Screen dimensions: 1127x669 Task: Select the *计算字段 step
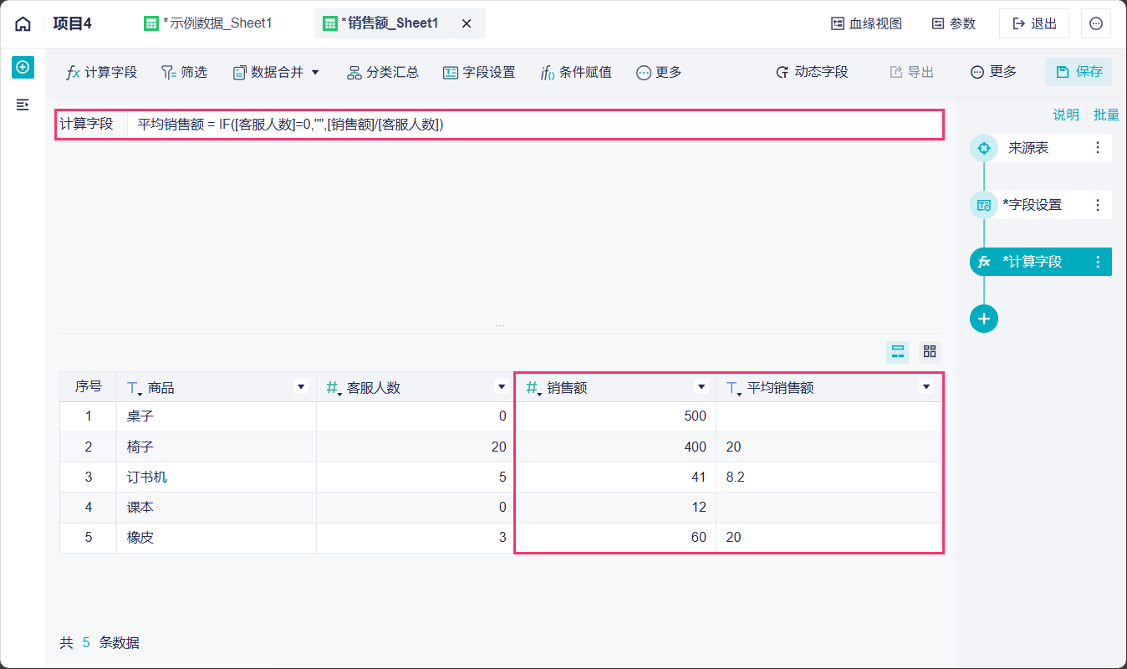pos(1041,262)
